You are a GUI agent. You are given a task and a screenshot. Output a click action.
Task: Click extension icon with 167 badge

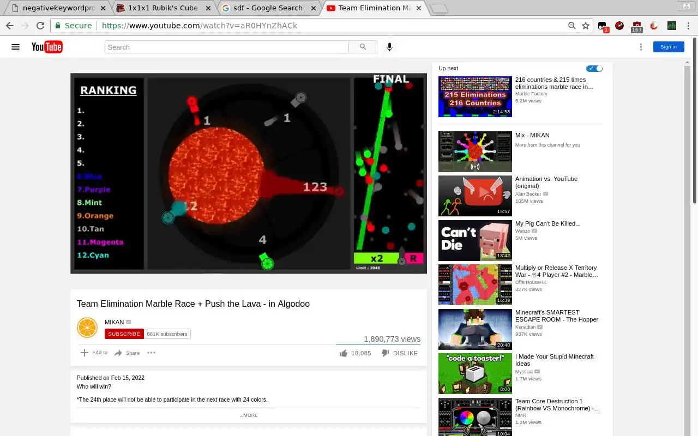637,26
